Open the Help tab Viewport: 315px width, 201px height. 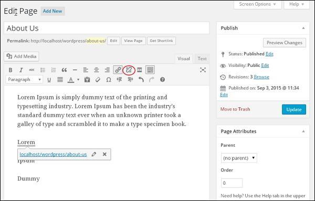pyautogui.click(x=296, y=4)
